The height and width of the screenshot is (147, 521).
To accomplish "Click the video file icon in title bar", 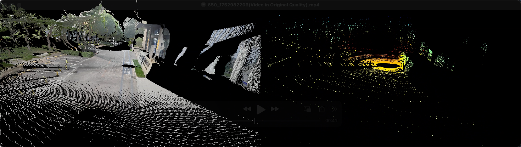I will point(203,5).
